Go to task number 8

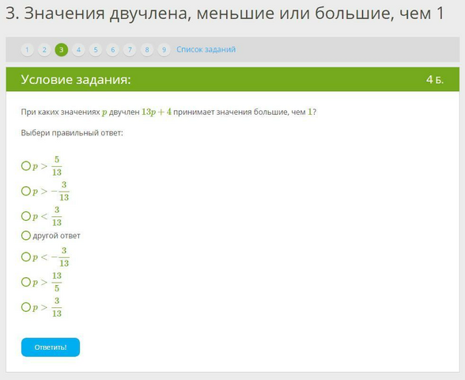(x=147, y=50)
